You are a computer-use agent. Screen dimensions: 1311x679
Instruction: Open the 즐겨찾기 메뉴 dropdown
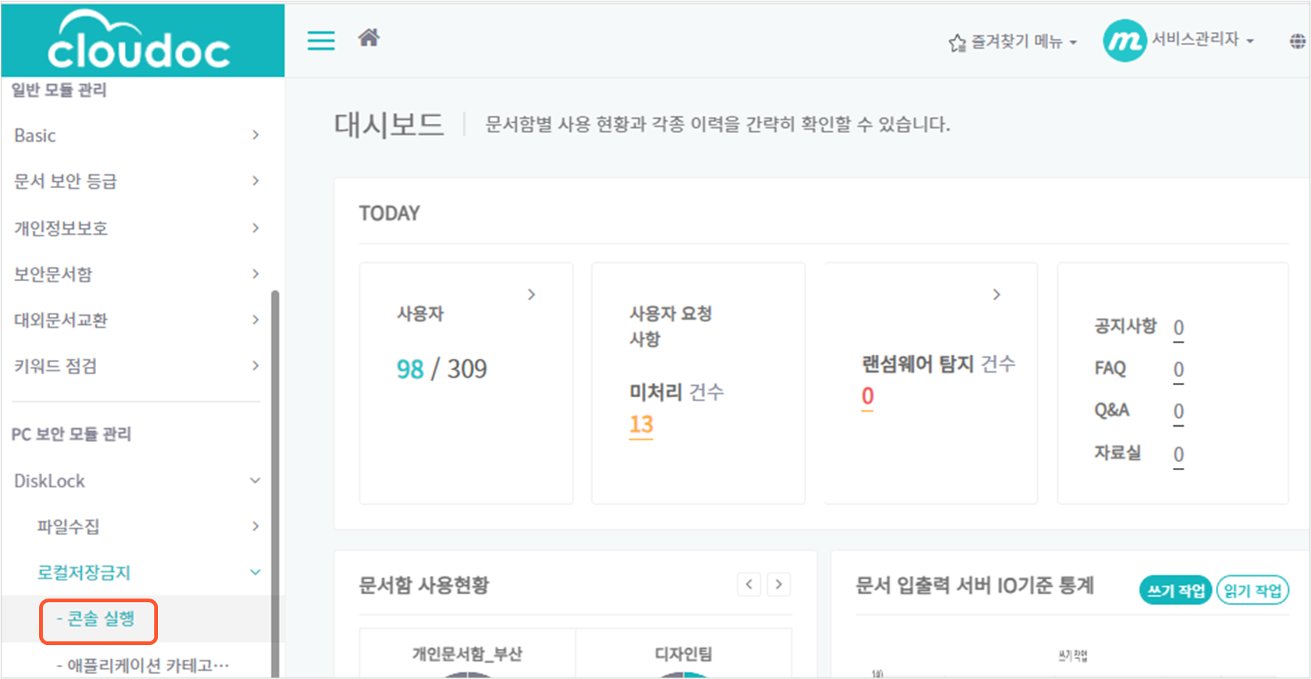point(1014,42)
